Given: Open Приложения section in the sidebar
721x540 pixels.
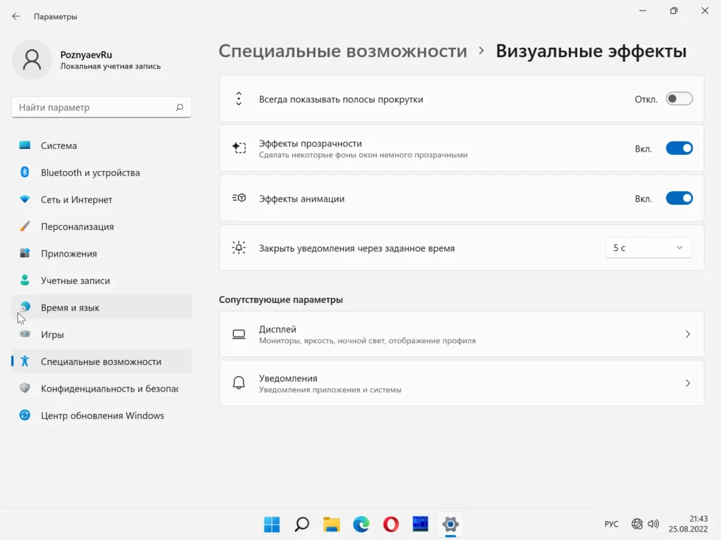Looking at the screenshot, I should 69,254.
